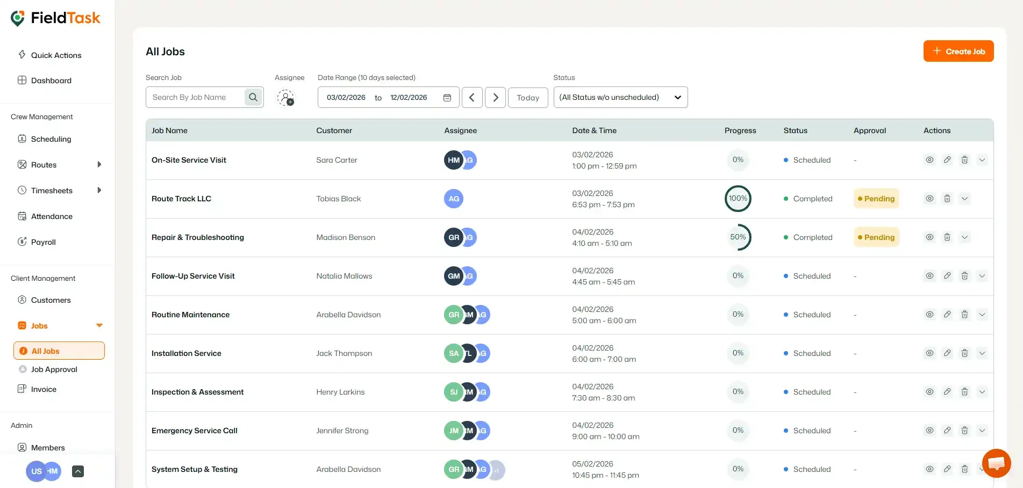Click Pending approval badge for Route Track LLC
This screenshot has width=1023, height=488.
pyautogui.click(x=876, y=199)
